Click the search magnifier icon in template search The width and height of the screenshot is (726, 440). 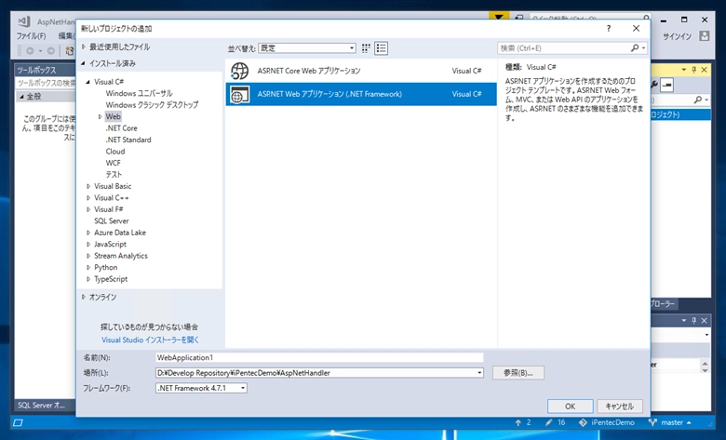point(635,48)
